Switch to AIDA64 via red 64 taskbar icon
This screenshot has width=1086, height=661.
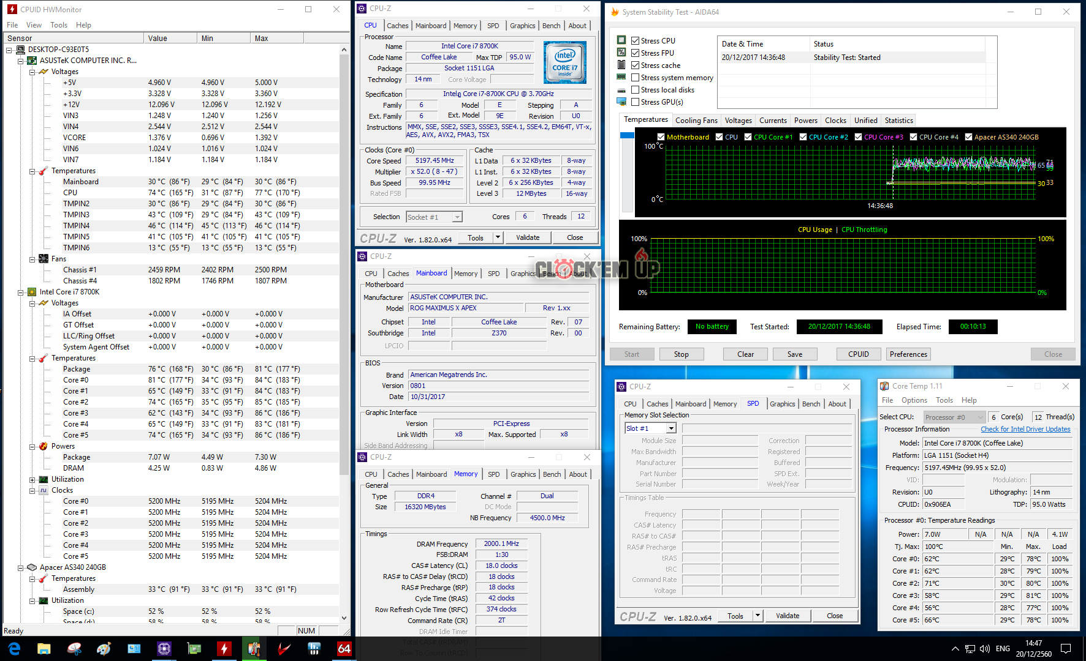coord(344,648)
